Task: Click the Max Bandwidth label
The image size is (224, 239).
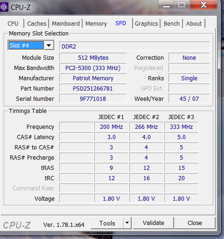Action: click(34, 68)
